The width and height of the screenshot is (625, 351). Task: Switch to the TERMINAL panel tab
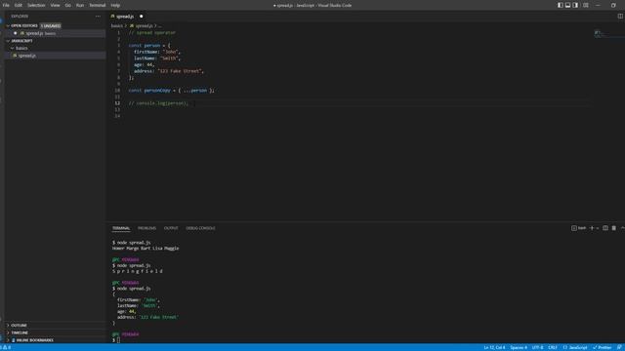121,228
